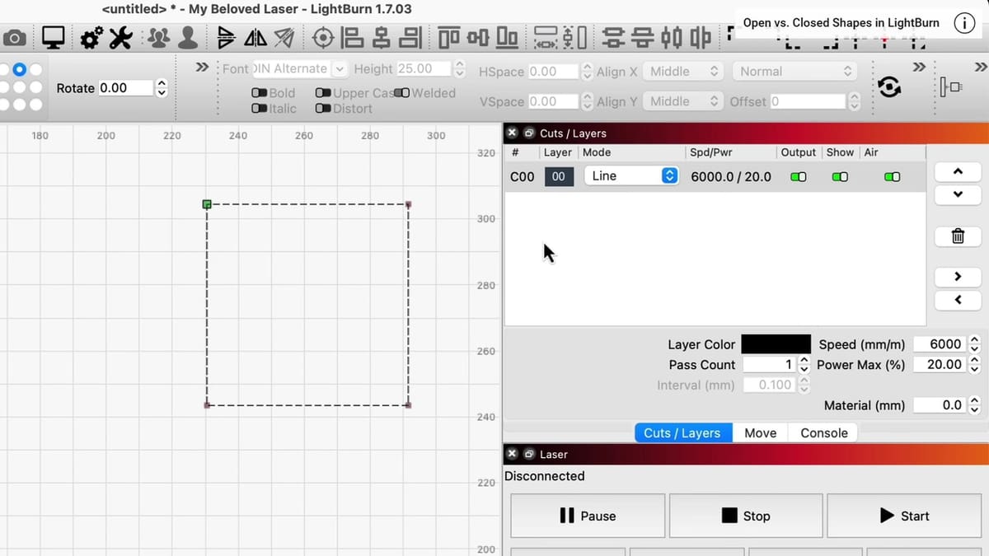Toggle Air assist for layer C00
The image size is (989, 556).
(892, 176)
